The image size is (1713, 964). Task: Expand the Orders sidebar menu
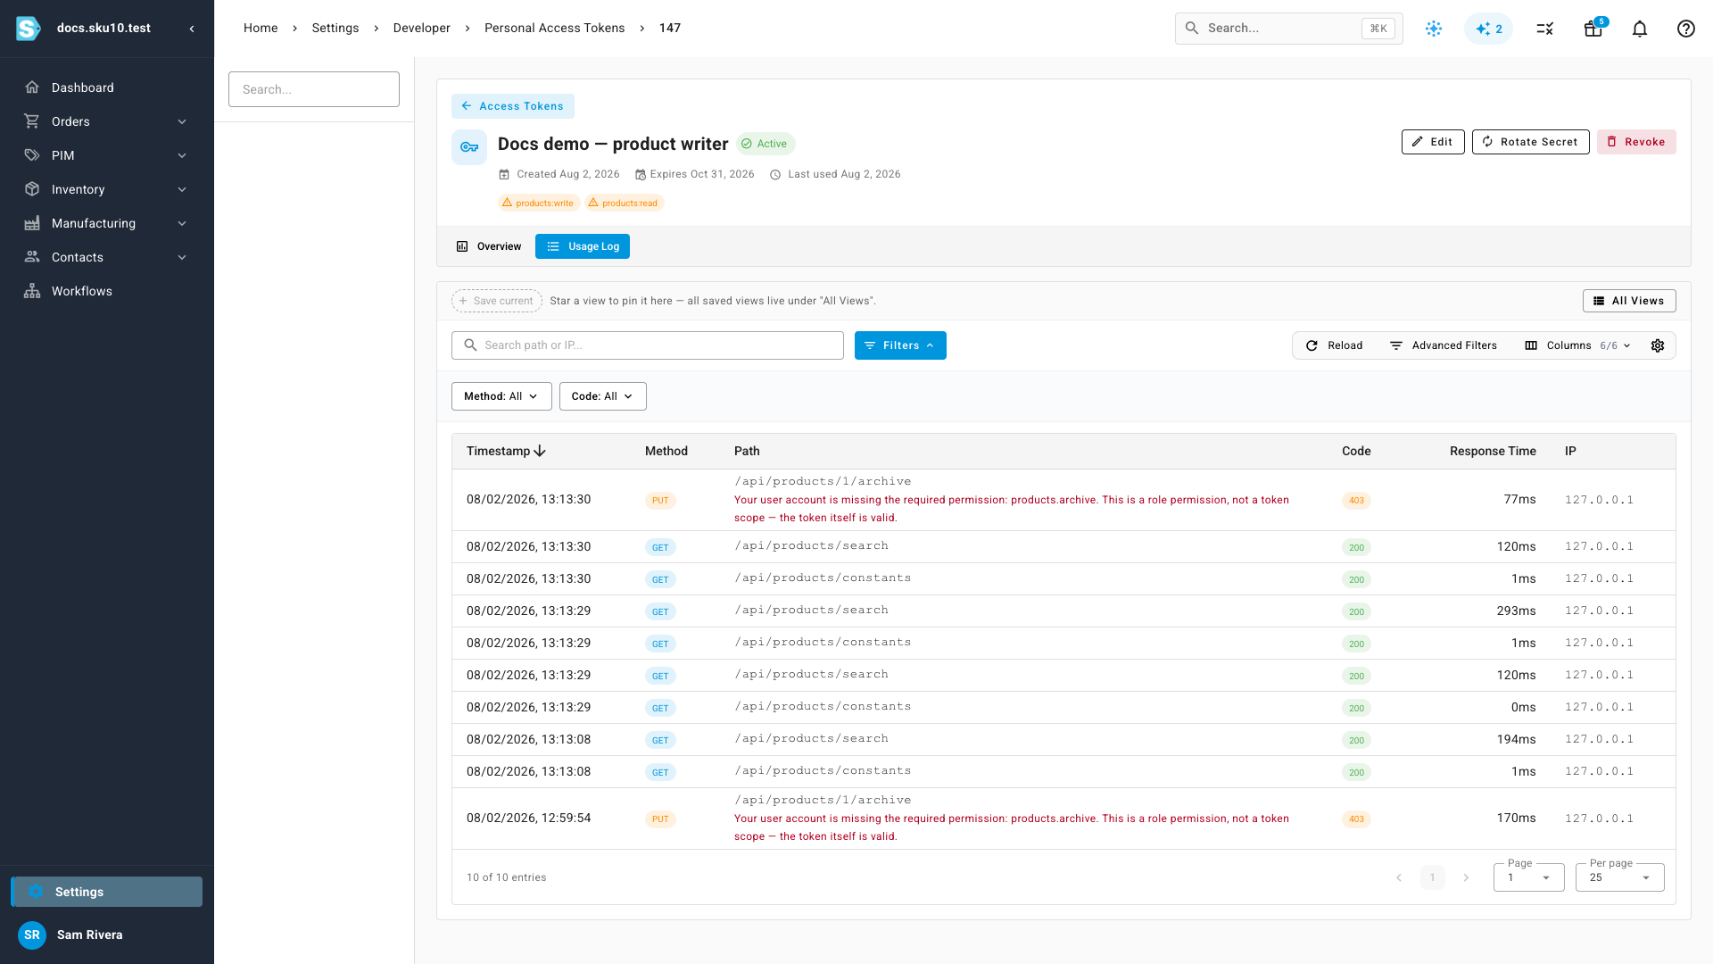click(x=107, y=121)
